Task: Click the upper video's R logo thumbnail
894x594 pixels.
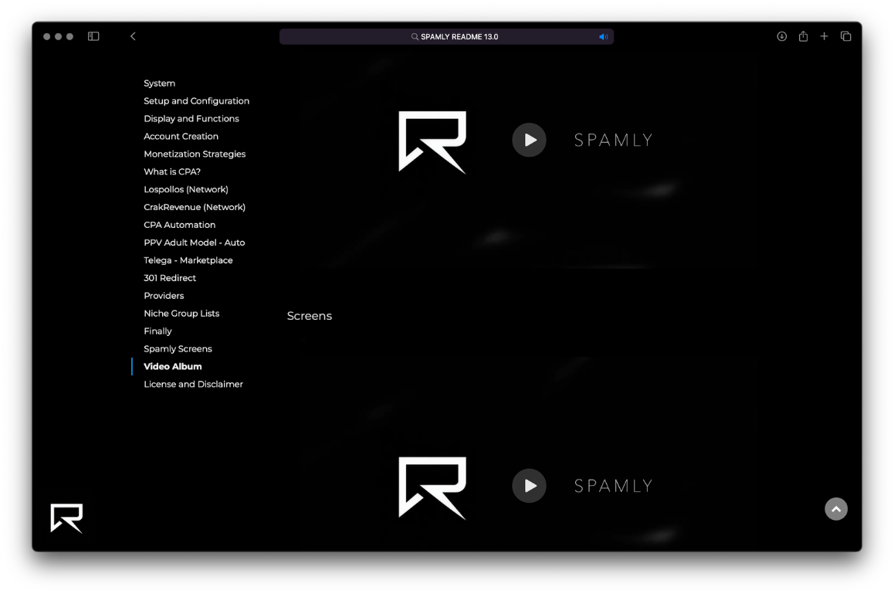Action: (x=432, y=142)
